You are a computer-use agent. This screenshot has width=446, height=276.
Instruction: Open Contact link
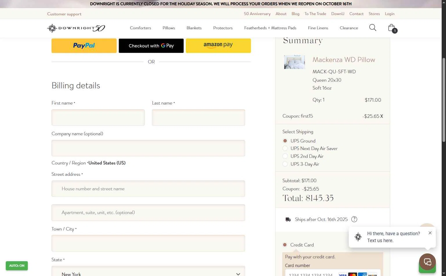point(356,14)
